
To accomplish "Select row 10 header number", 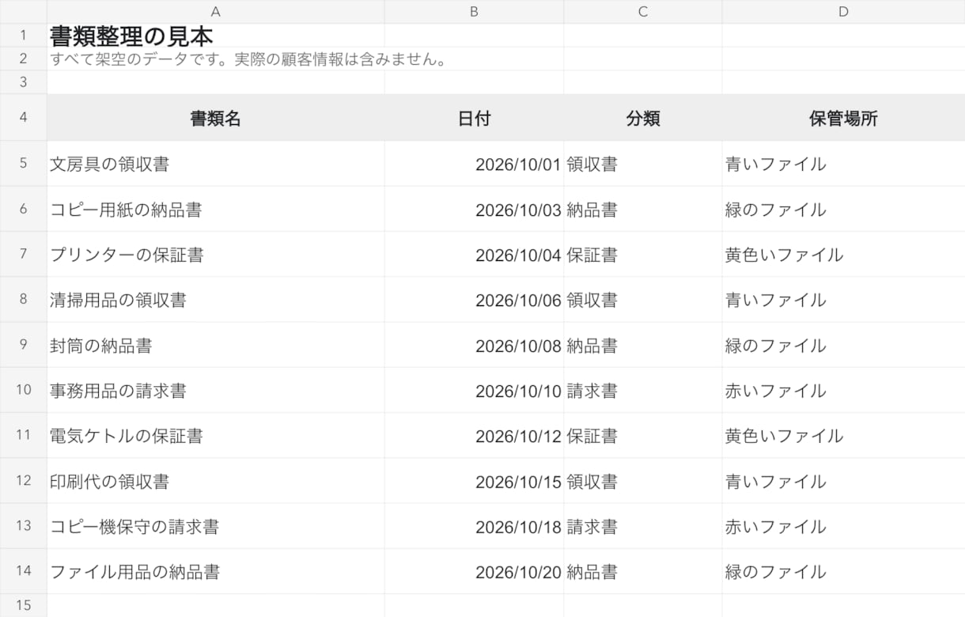I will (23, 390).
